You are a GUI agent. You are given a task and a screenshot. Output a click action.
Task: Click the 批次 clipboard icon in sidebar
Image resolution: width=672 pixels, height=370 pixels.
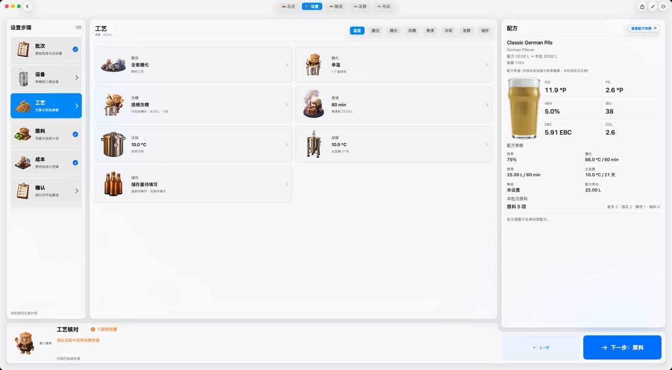pos(23,49)
